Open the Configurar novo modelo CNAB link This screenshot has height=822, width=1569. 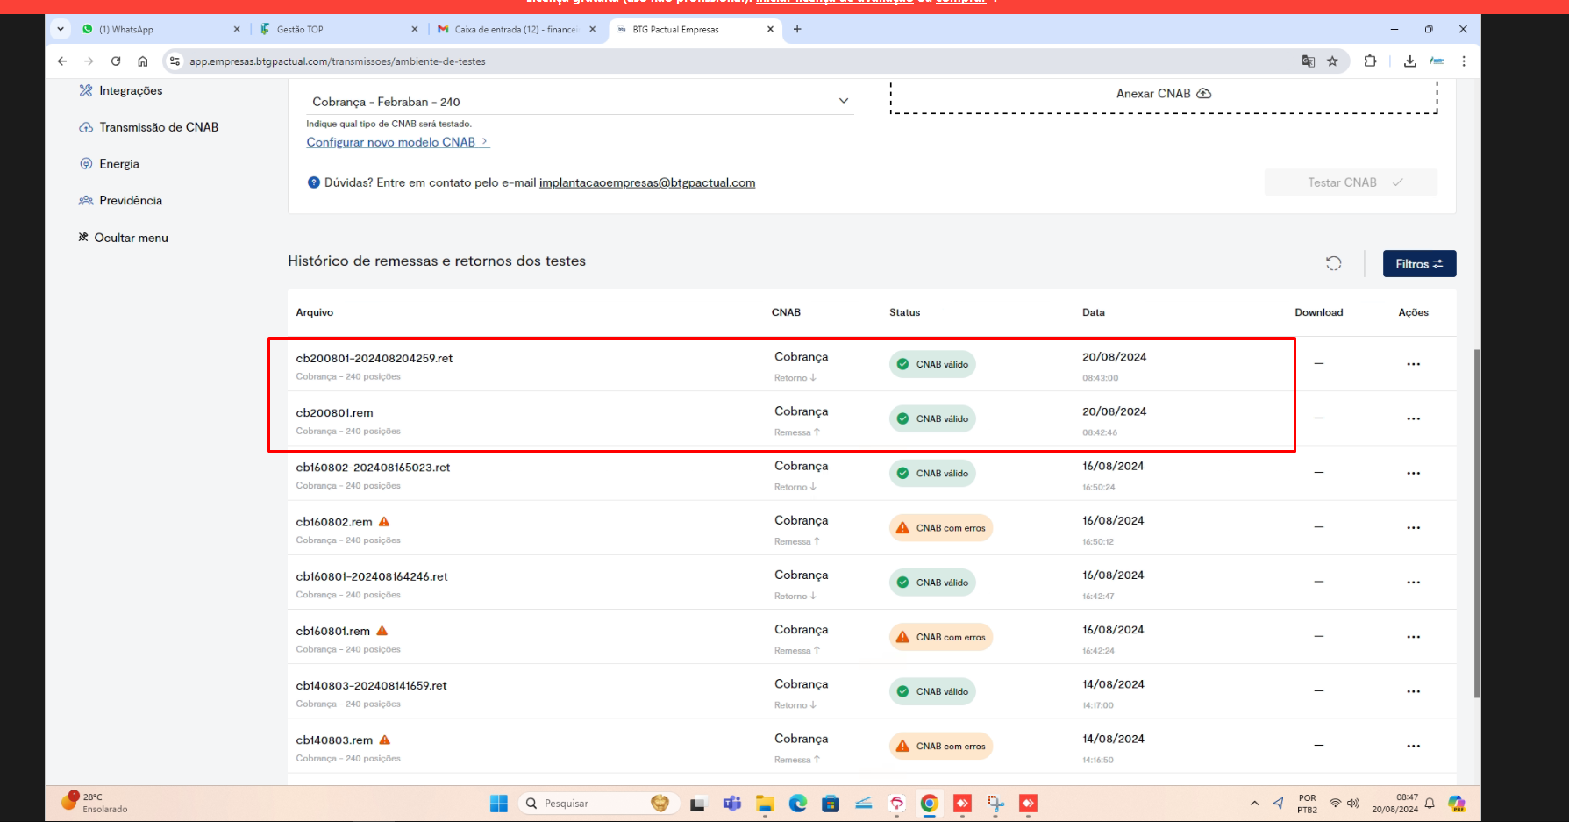click(x=397, y=142)
